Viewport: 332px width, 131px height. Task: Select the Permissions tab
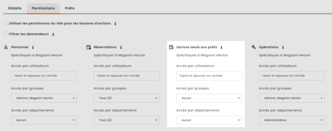pos(43,8)
